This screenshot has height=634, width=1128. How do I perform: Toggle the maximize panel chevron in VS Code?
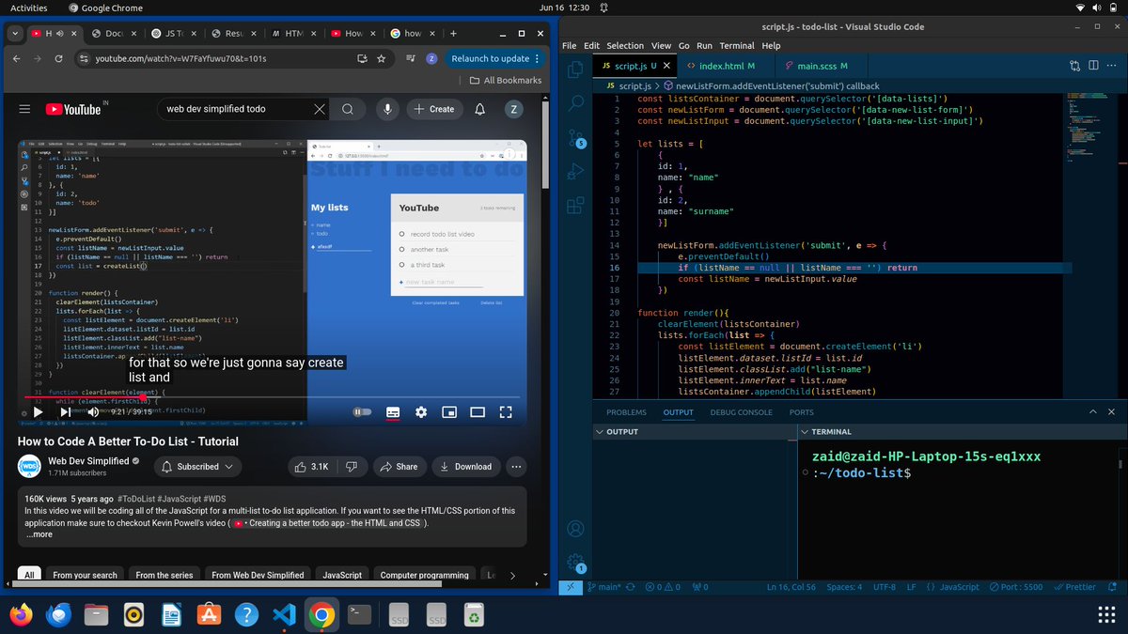tap(1093, 412)
